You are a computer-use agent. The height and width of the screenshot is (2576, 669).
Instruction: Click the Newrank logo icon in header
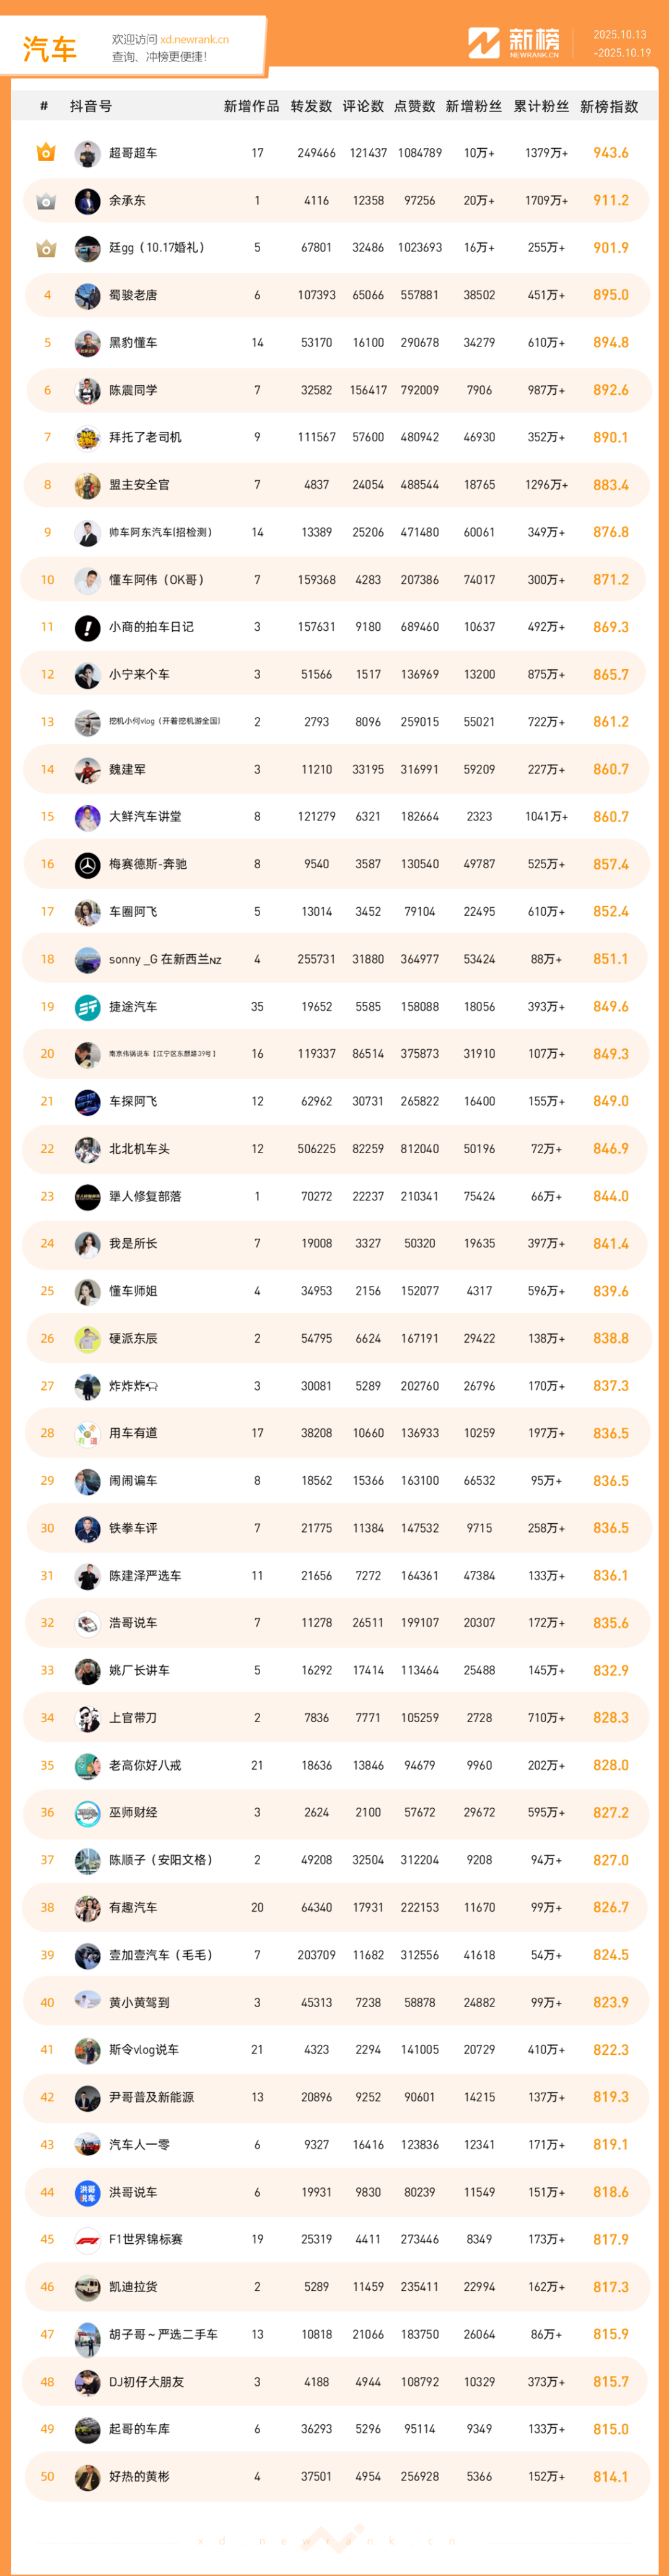(483, 43)
